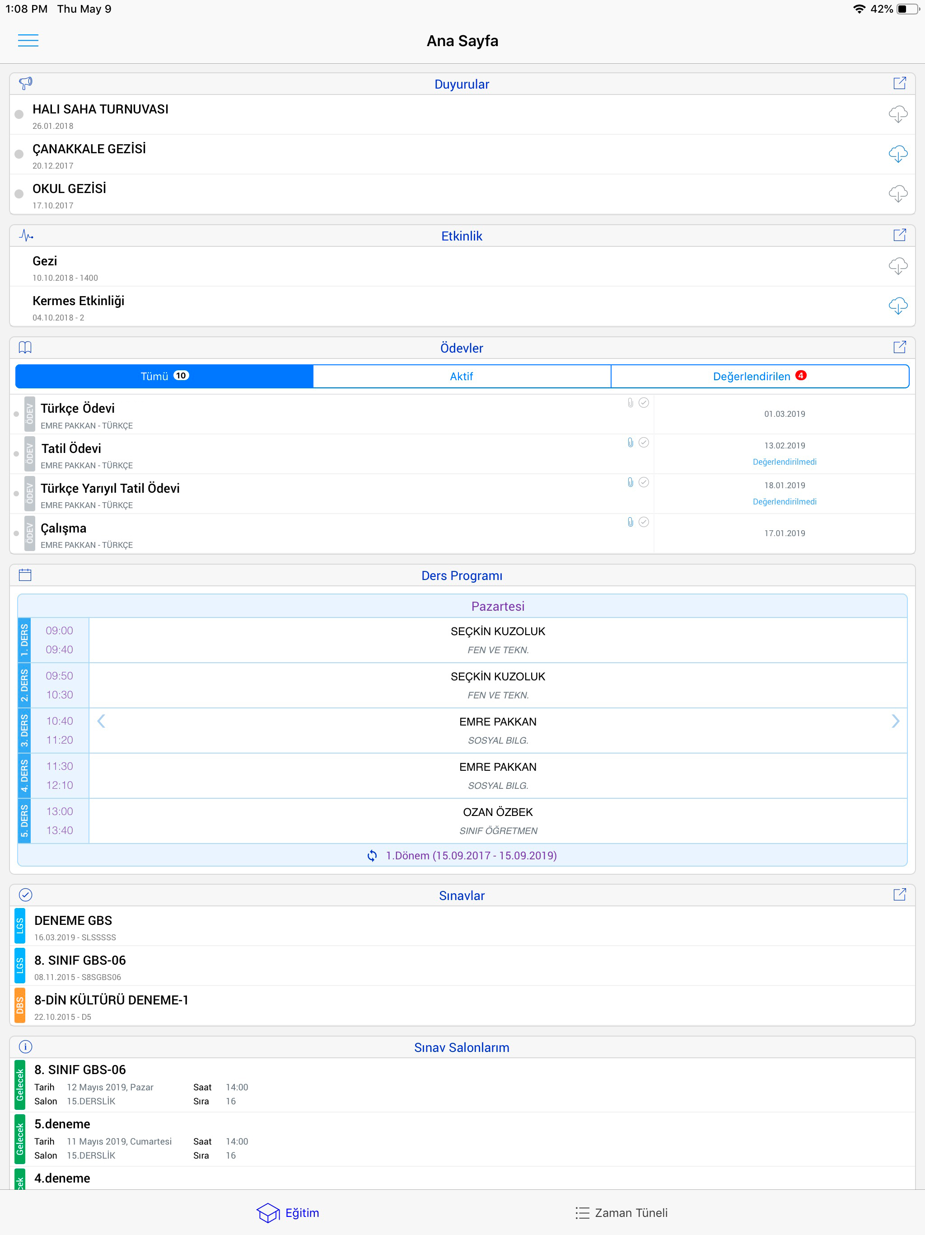
Task: Switch the term via the 1.Dönem refresh selector
Action: pyautogui.click(x=462, y=855)
